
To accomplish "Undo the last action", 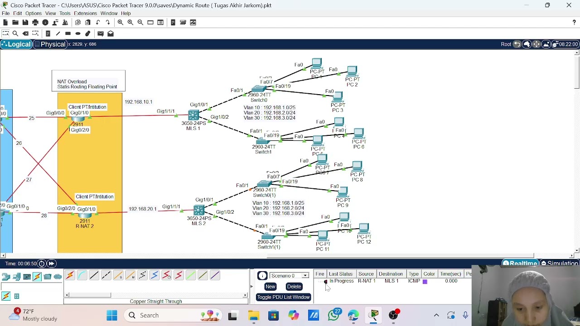I will (98, 22).
